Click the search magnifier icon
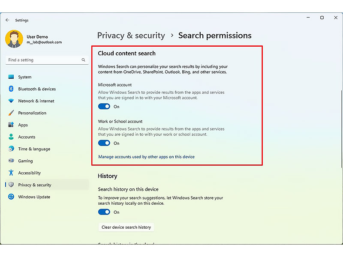 (x=84, y=60)
